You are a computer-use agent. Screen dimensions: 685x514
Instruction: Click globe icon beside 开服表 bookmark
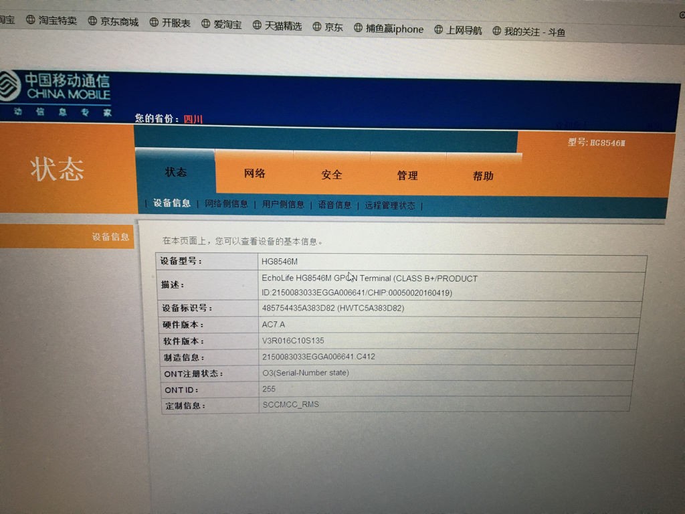pyautogui.click(x=154, y=22)
